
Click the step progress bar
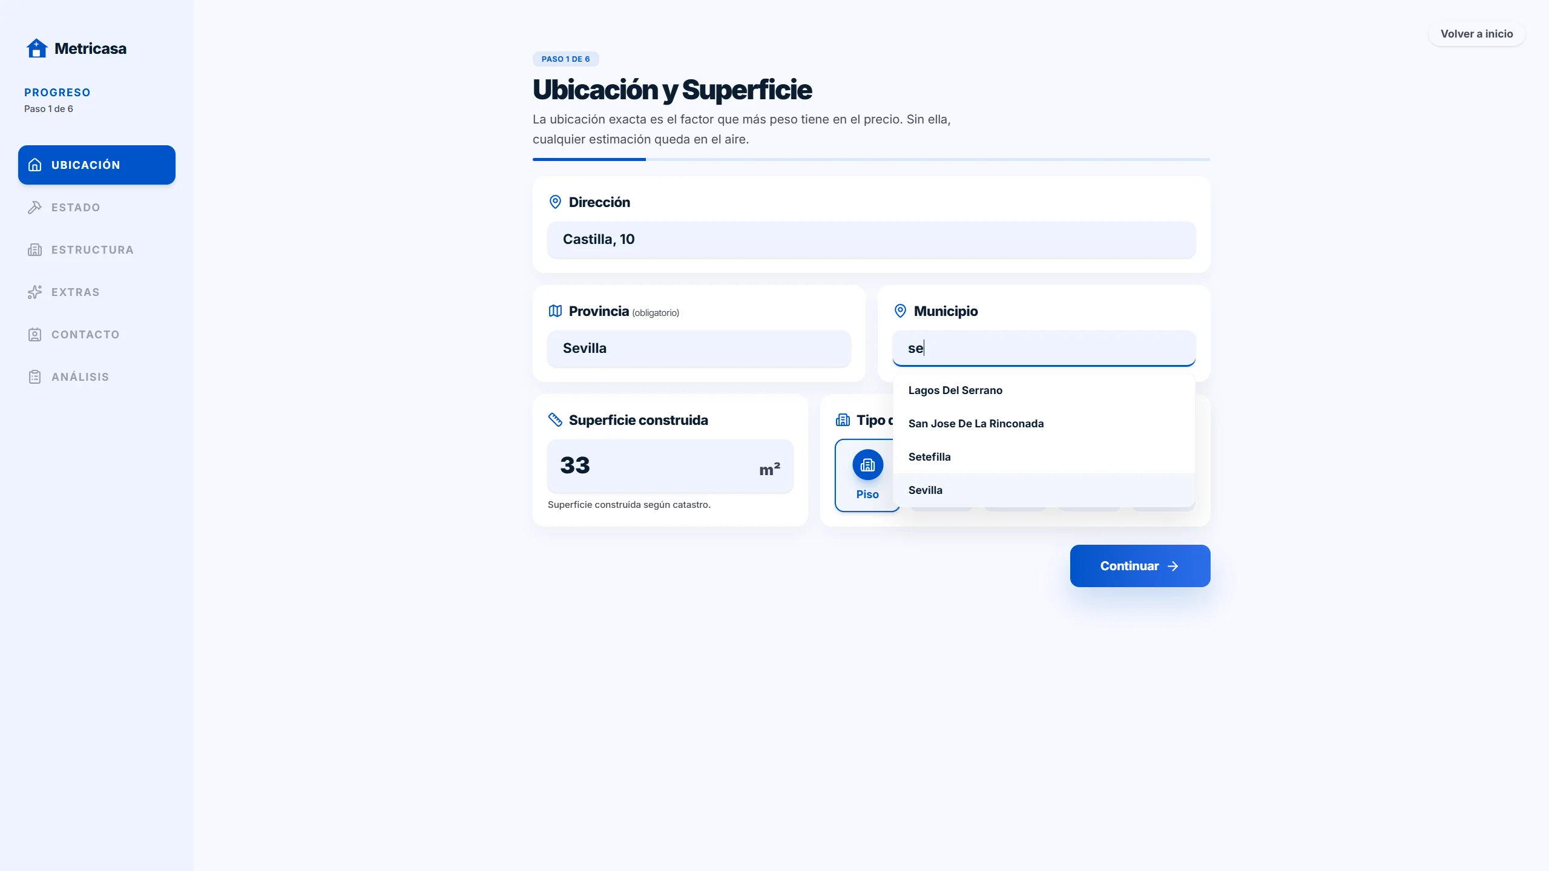(x=870, y=160)
